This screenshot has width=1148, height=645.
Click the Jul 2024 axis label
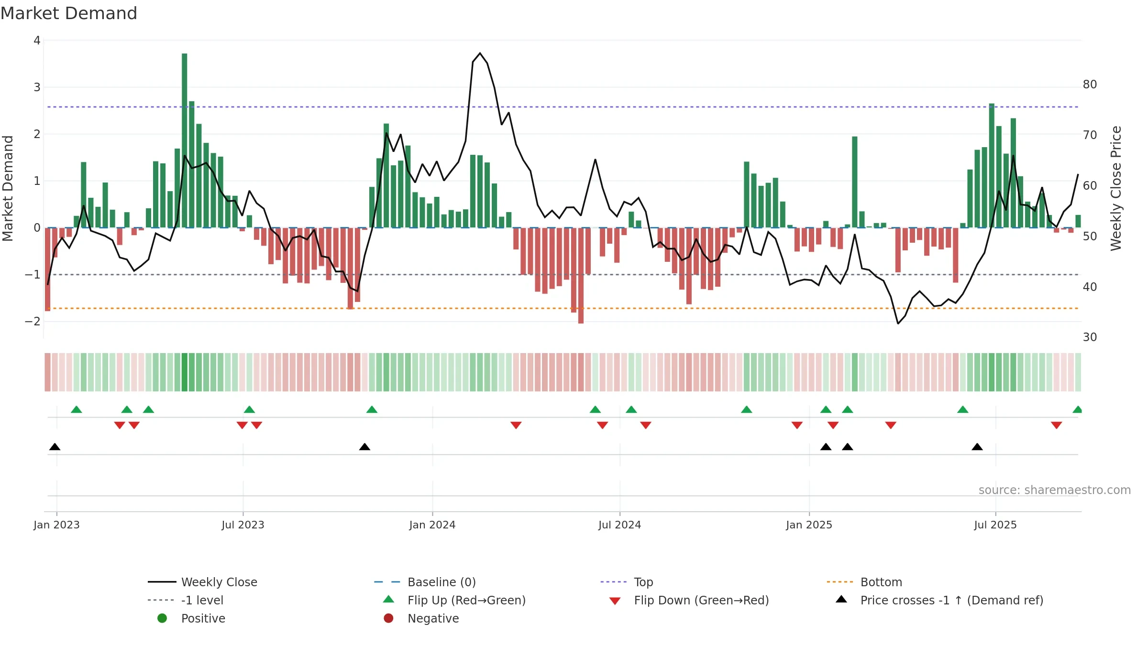pyautogui.click(x=620, y=525)
